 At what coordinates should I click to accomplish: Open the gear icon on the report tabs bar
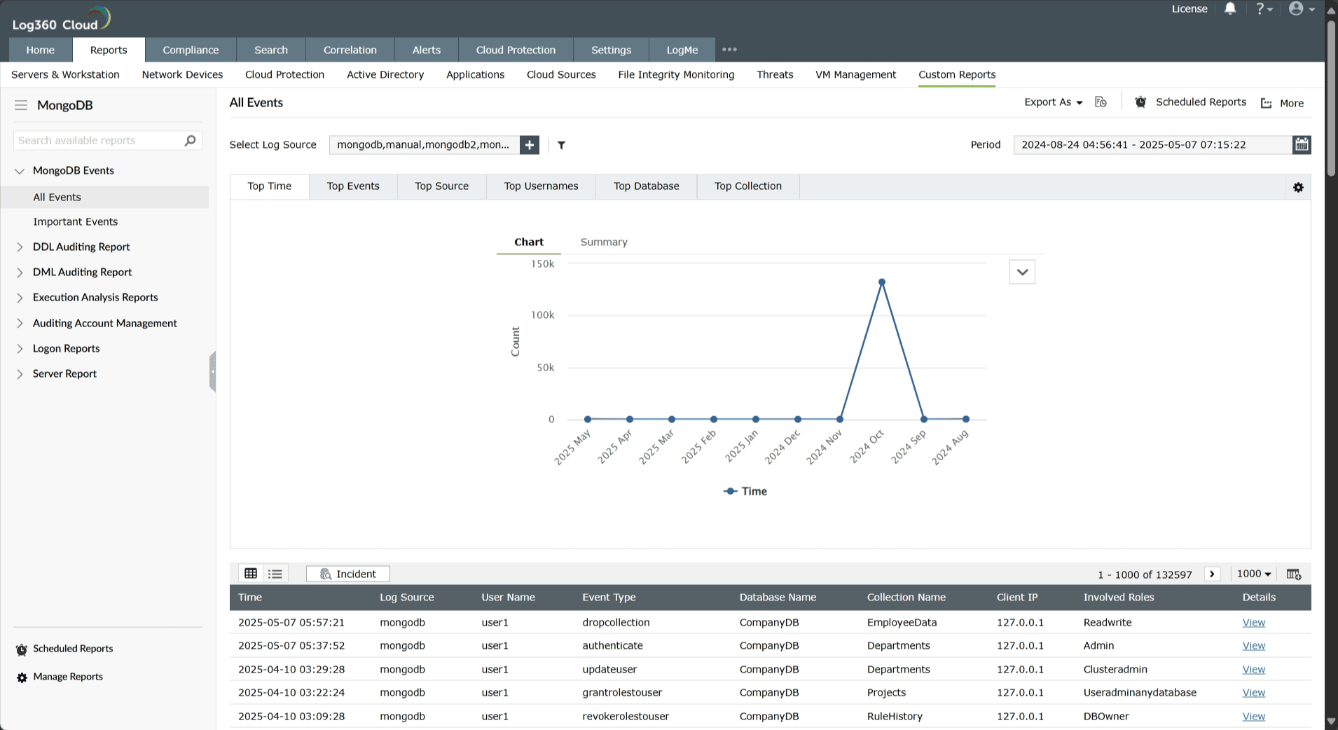[1299, 187]
